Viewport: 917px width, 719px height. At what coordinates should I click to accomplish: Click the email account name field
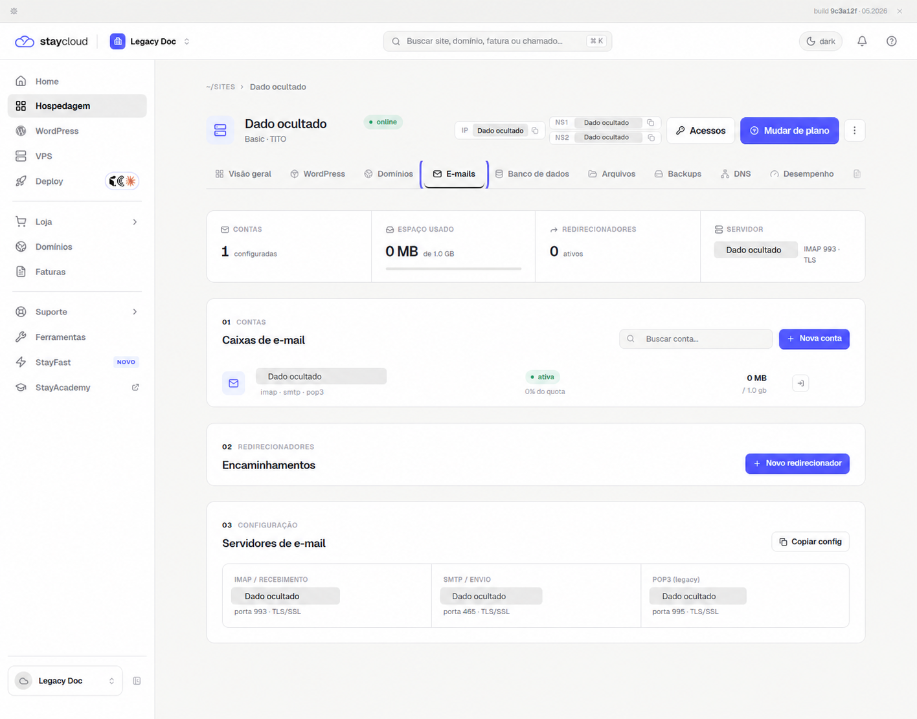[x=321, y=377]
